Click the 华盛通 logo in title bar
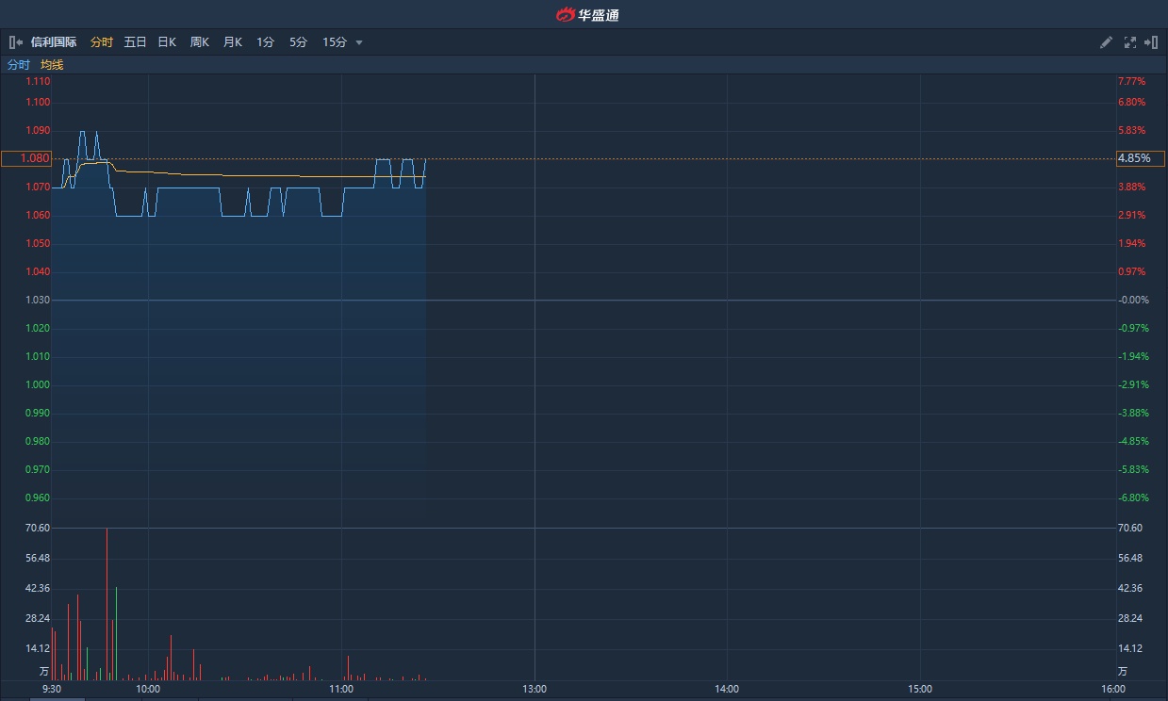 (587, 14)
